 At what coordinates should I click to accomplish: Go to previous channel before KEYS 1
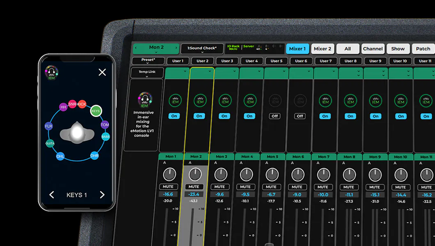click(x=52, y=195)
